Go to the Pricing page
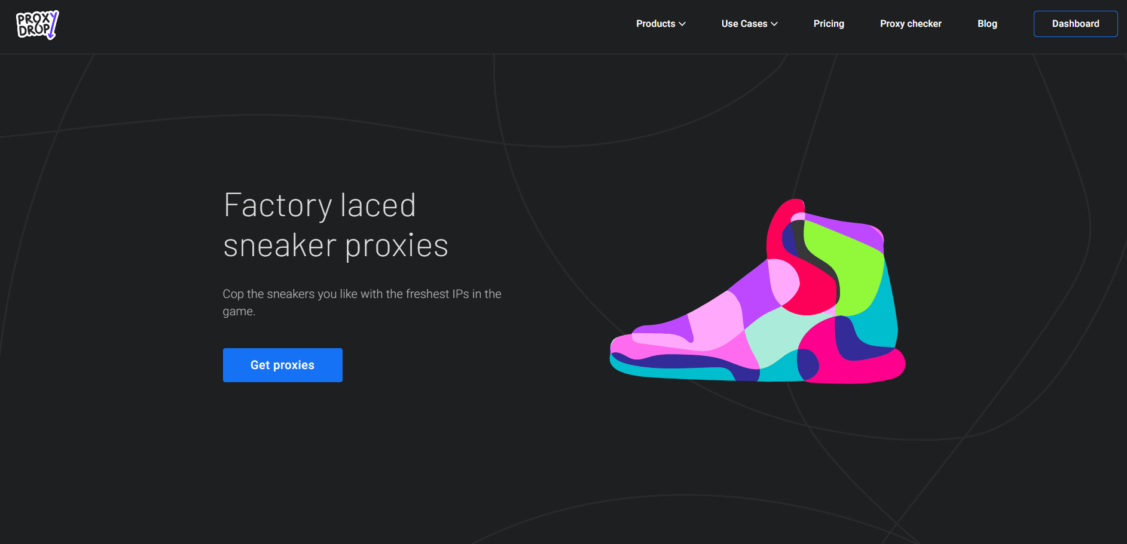Viewport: 1127px width, 544px height. 829,24
